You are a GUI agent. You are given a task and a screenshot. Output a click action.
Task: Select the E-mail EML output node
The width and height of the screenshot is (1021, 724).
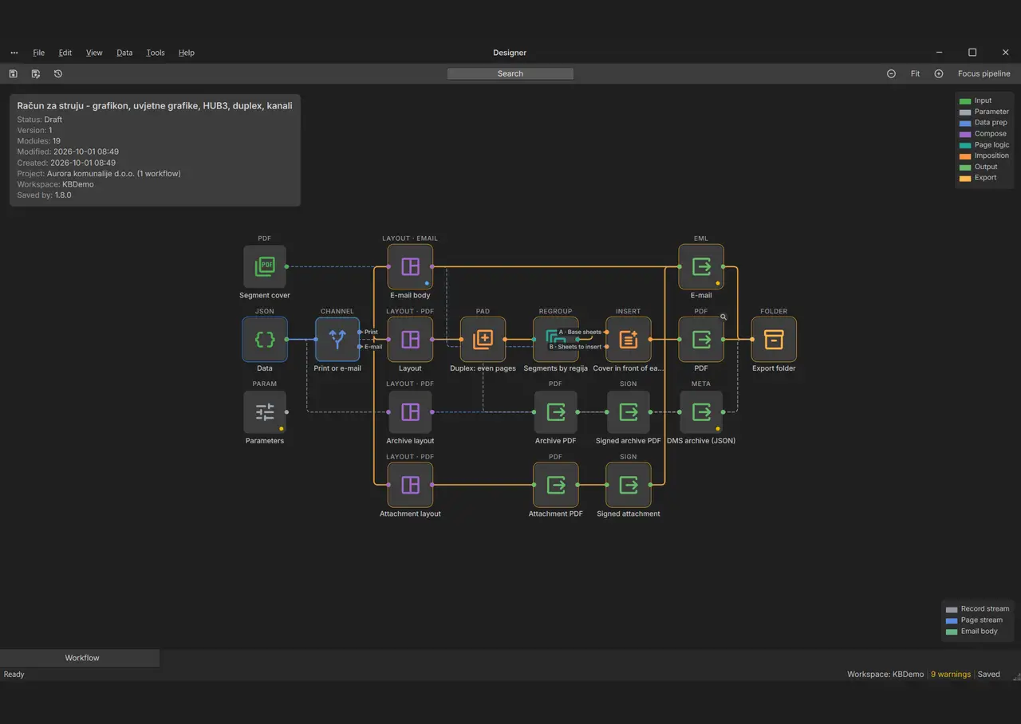pos(701,266)
